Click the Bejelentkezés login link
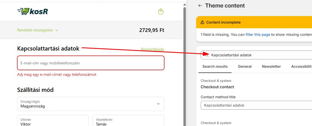Image resolution: width=312 pixels, height=126 pixels. click(152, 49)
